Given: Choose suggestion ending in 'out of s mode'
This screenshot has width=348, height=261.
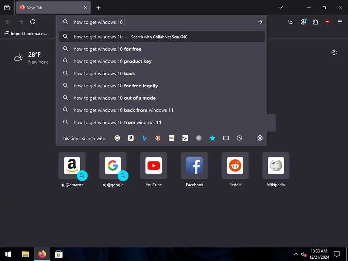Looking at the screenshot, I should (x=161, y=98).
